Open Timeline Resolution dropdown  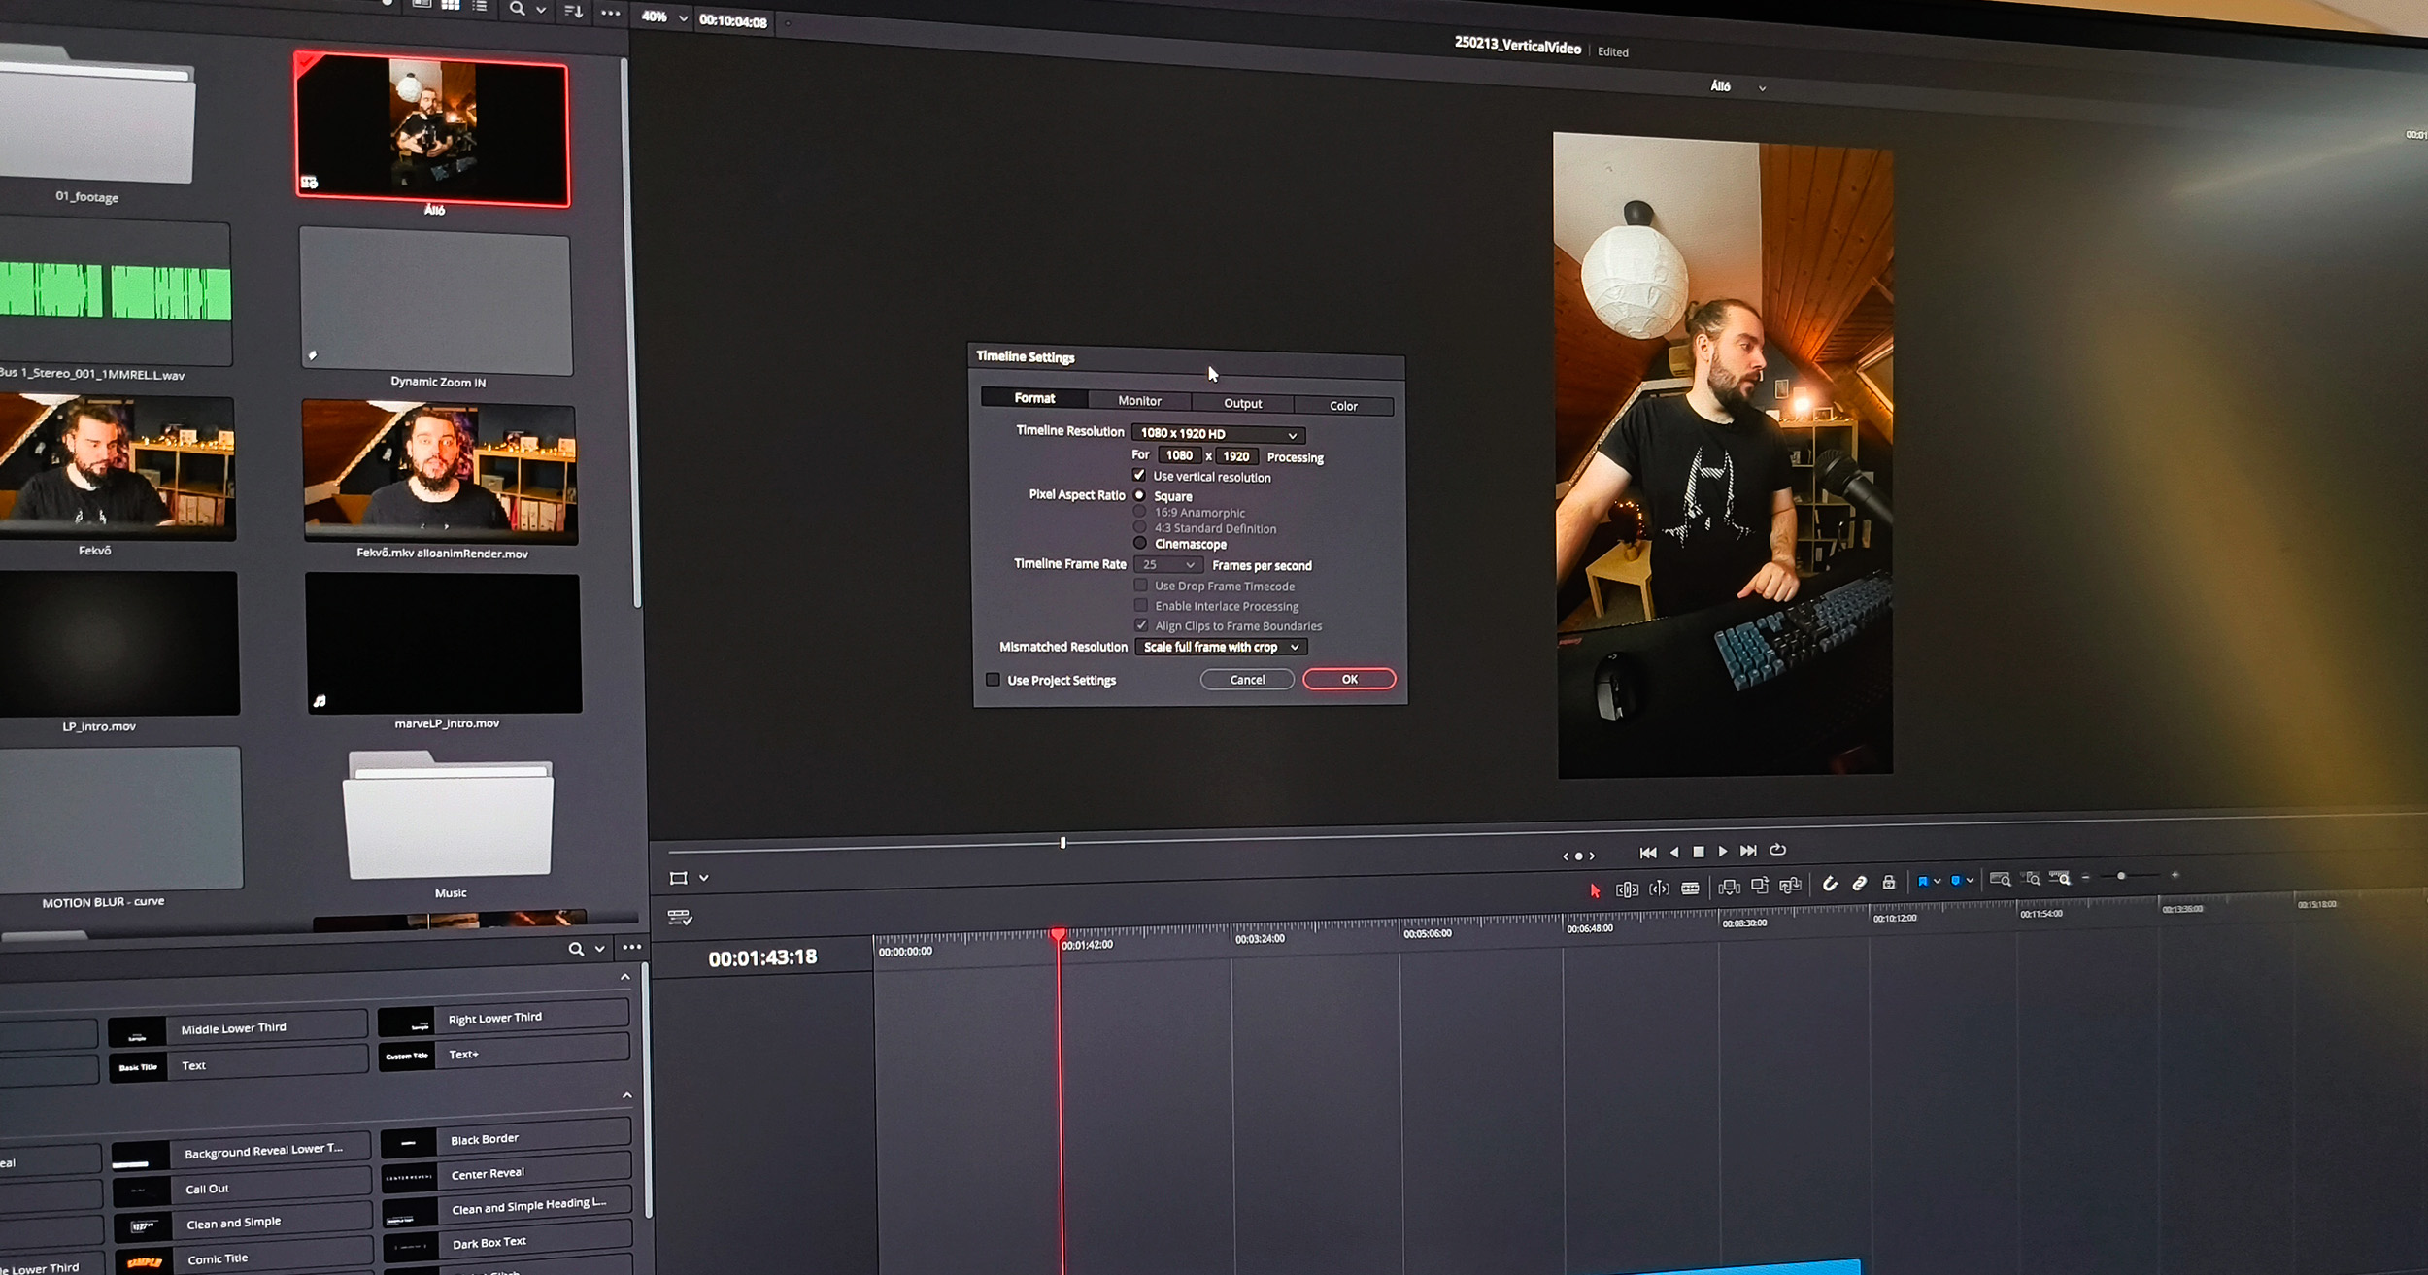[x=1218, y=434]
